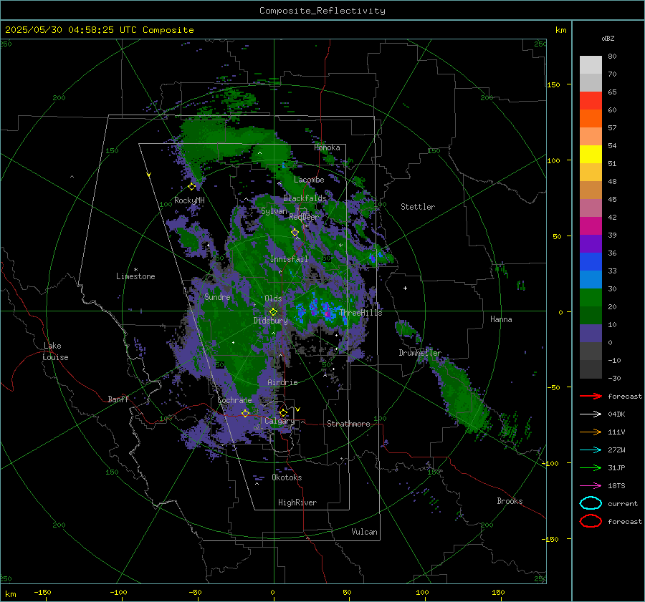Click the Innisfail city label
The image size is (645, 602).
click(289, 259)
